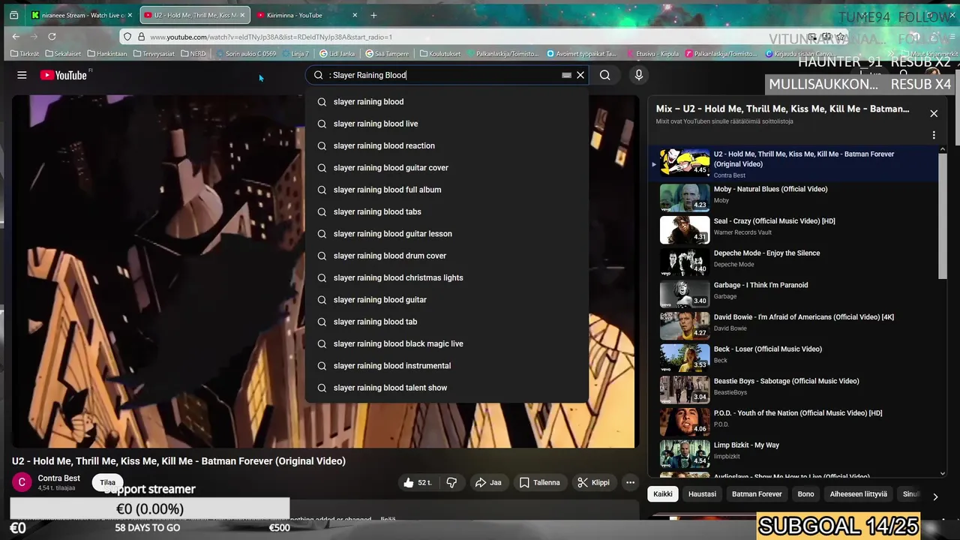Open the Mix playlist three-dot options
This screenshot has width=960, height=540.
coord(934,135)
